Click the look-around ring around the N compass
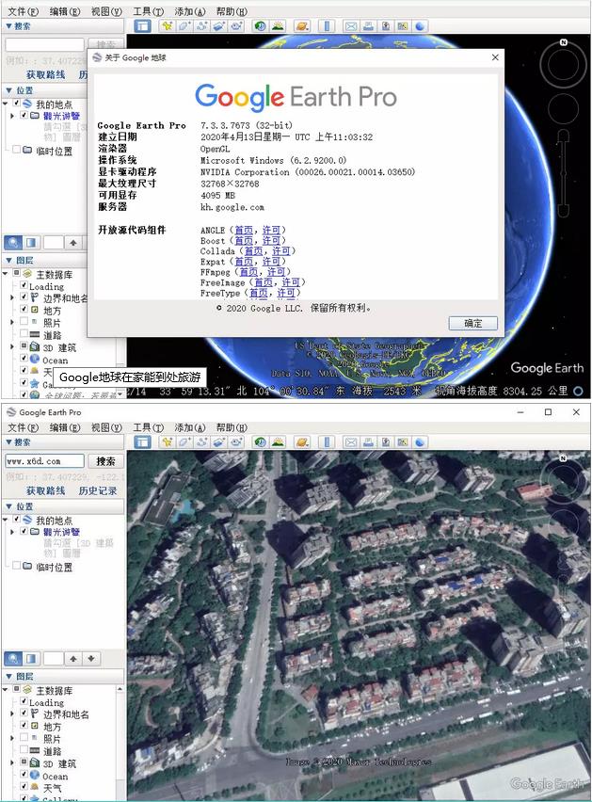This screenshot has height=802, width=592. tap(564, 64)
